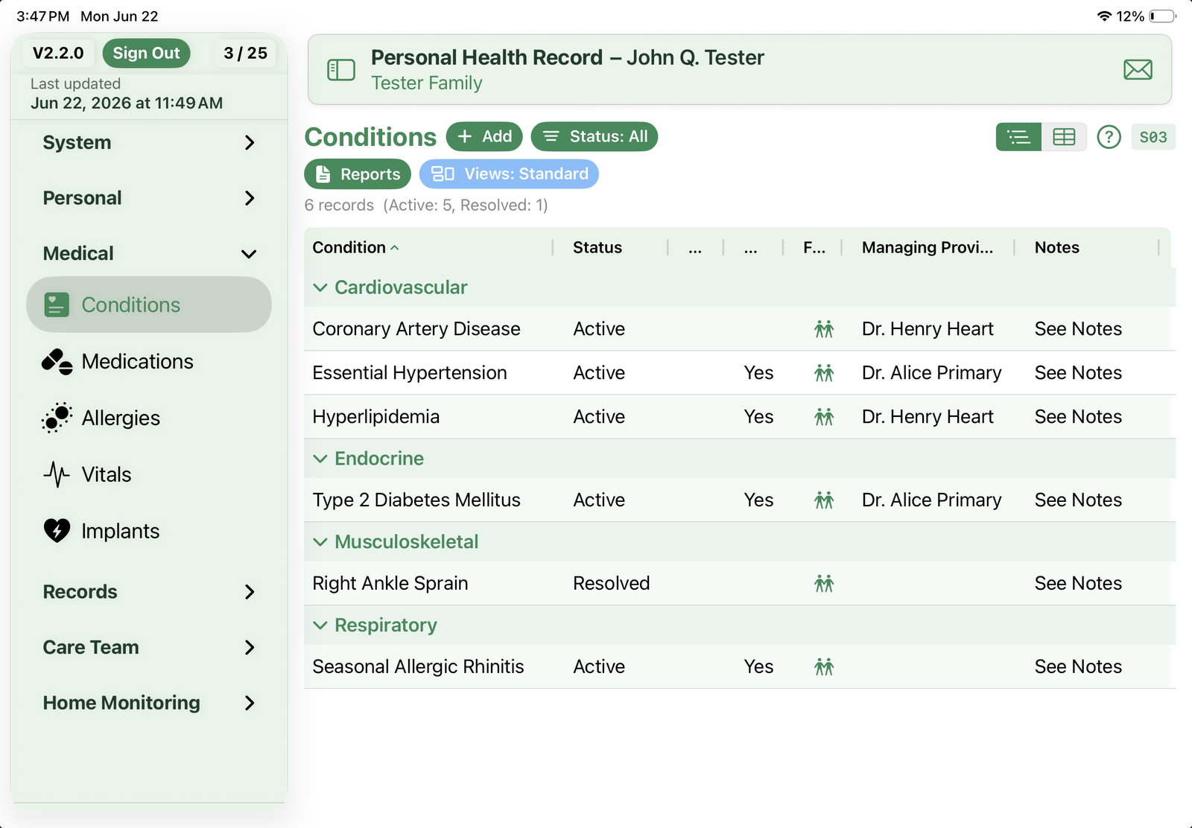Open See Notes for Essential Hypertension
This screenshot has height=828, width=1192.
pos(1078,373)
